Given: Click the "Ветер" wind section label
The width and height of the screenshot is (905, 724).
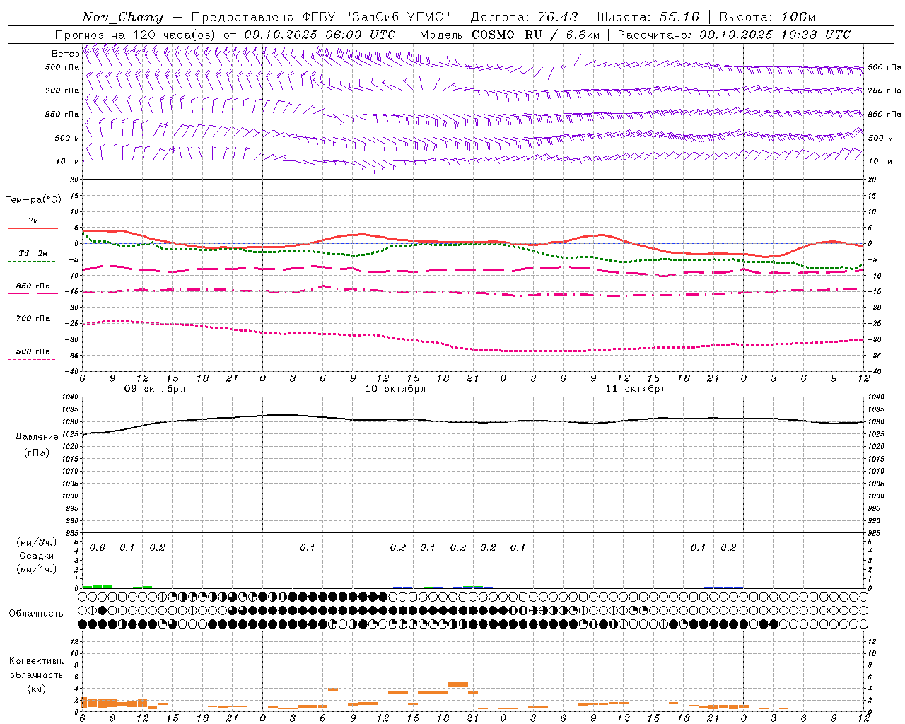Looking at the screenshot, I should tap(65, 54).
